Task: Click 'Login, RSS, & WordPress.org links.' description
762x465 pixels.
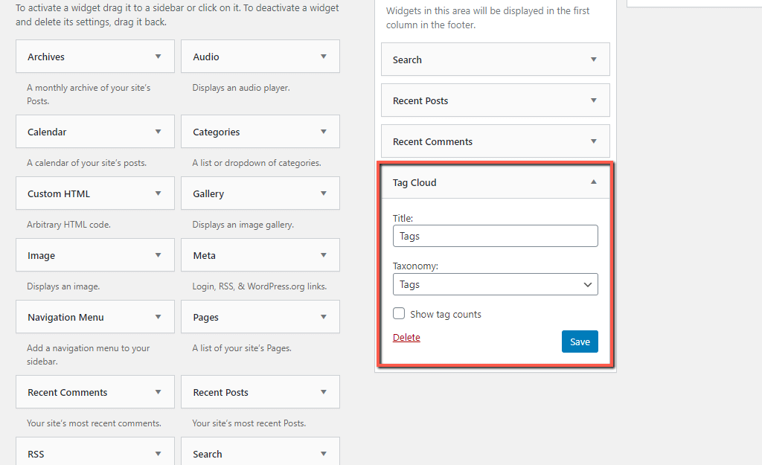Action: [x=260, y=286]
